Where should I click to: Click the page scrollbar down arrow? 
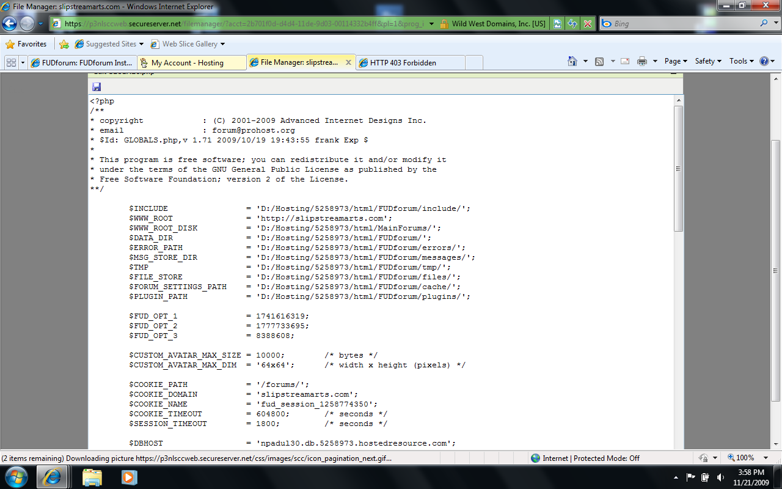(x=776, y=445)
